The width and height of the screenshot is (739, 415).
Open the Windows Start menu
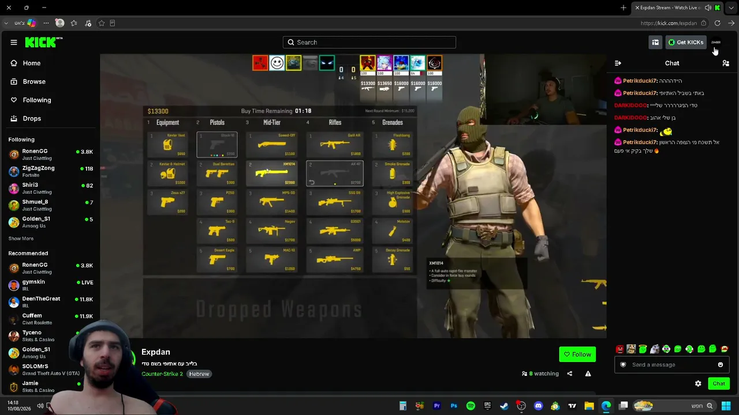pos(726,406)
